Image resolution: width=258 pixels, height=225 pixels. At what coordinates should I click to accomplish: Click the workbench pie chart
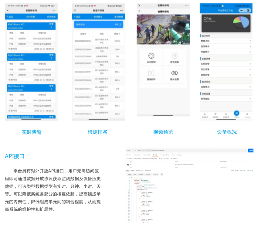click(241, 22)
